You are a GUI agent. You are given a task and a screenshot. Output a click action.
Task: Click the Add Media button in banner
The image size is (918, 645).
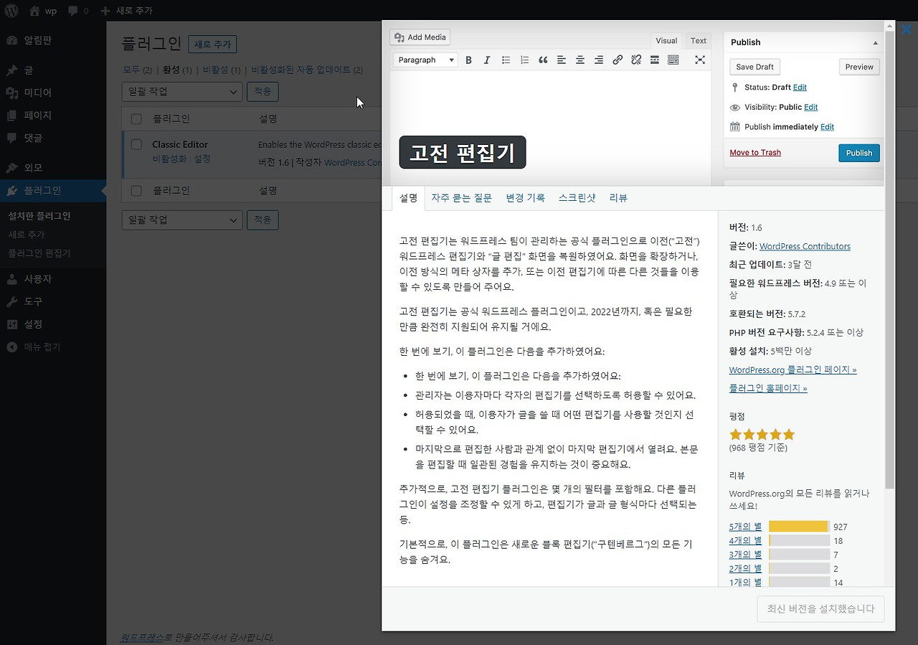[420, 37]
